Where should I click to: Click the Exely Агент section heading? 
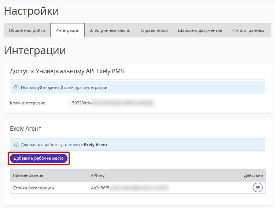(26, 129)
